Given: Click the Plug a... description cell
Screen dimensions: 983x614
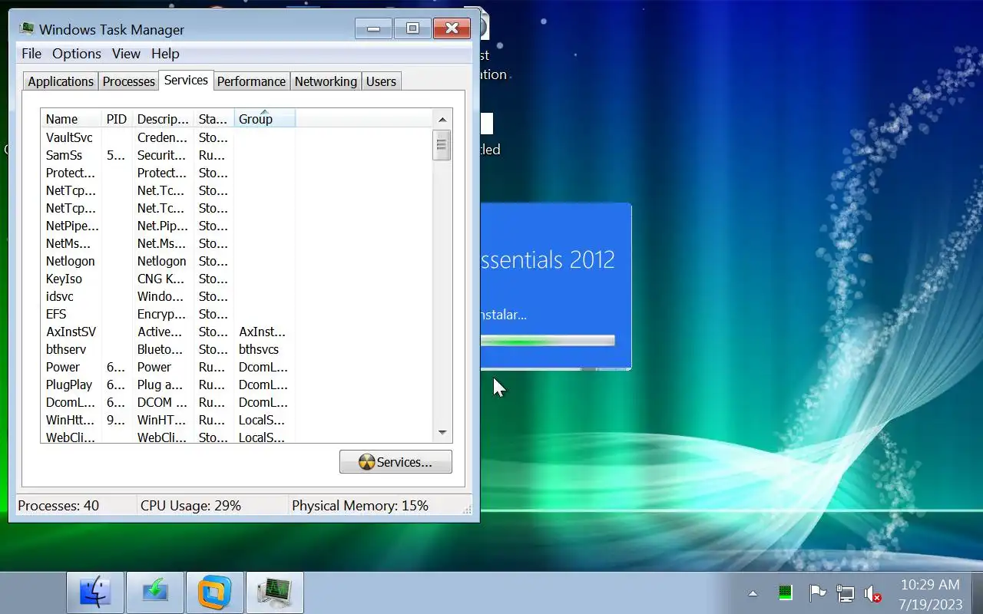Looking at the screenshot, I should [x=161, y=385].
